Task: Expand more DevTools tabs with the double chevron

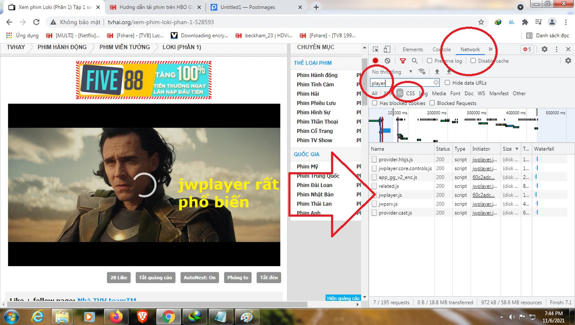Action: click(491, 49)
